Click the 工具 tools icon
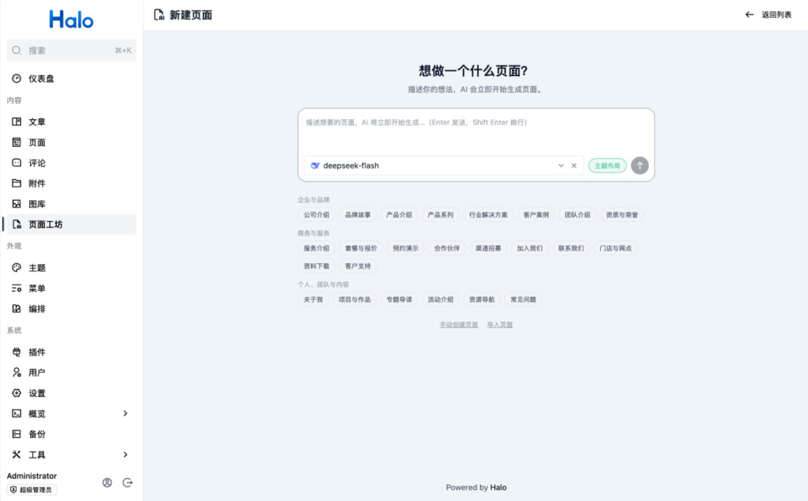Screen dimensions: 808x501 point(17,455)
